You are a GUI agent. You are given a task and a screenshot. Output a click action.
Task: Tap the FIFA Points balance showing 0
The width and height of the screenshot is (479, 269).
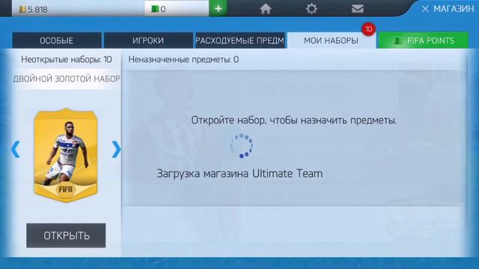point(177,8)
